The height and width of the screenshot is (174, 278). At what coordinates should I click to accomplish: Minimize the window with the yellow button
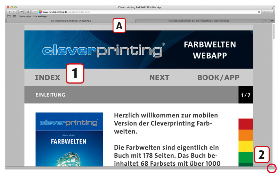coord(12,7)
